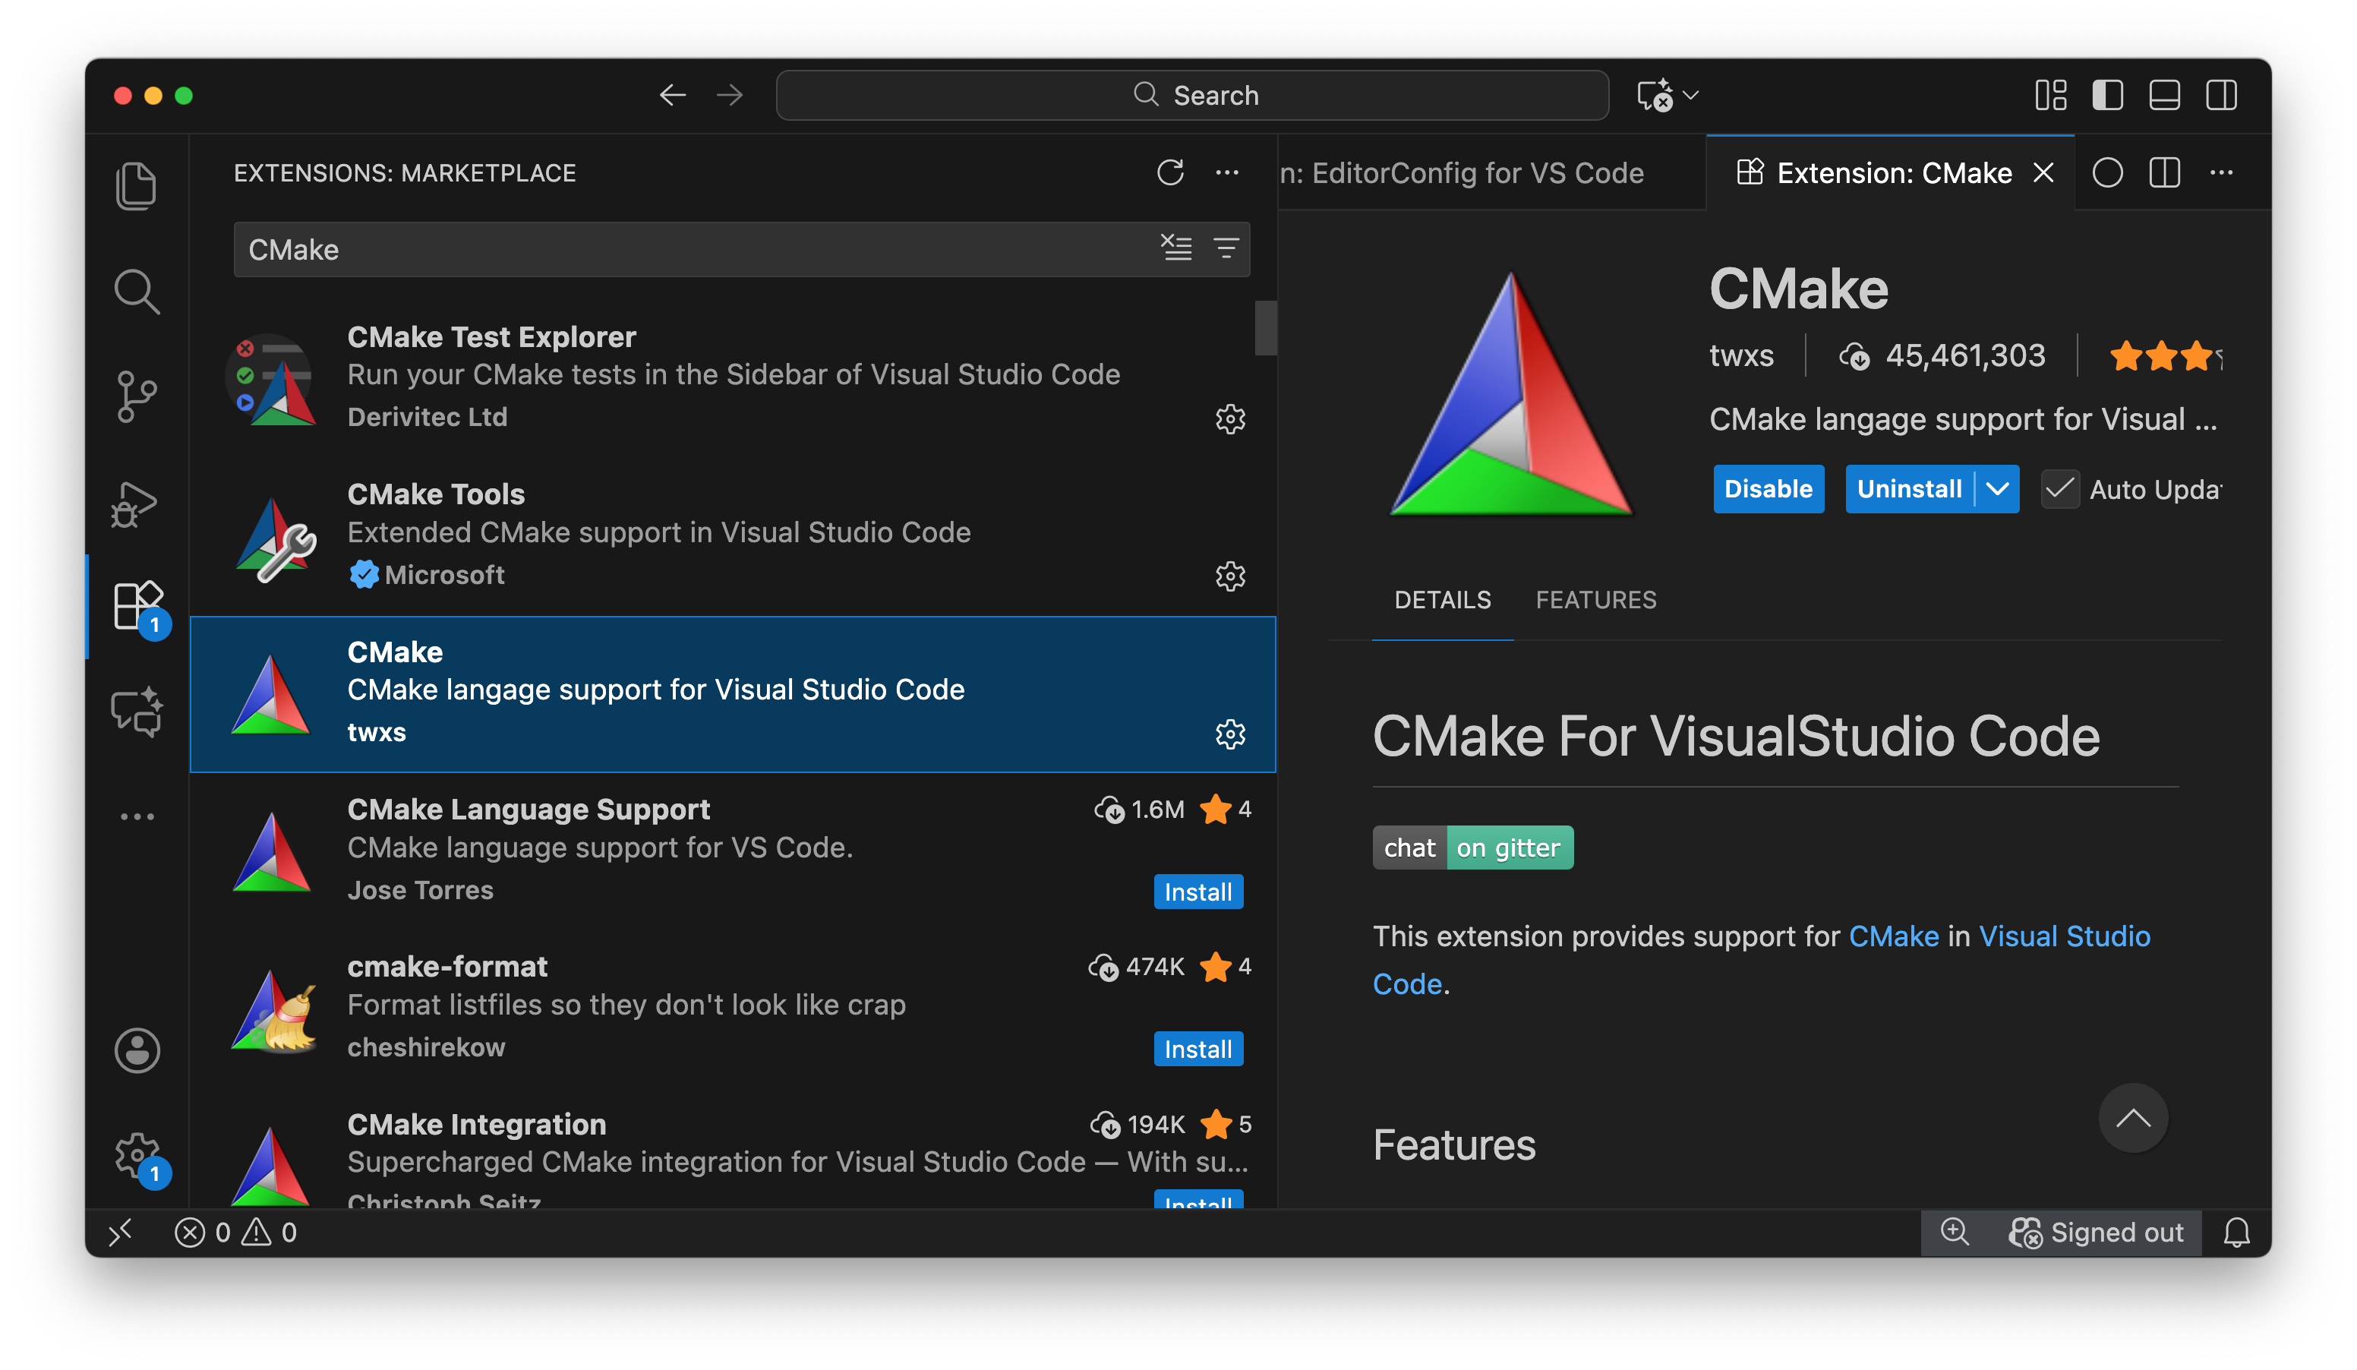Open the Accounts menu icon
The width and height of the screenshot is (2357, 1370).
[137, 1050]
